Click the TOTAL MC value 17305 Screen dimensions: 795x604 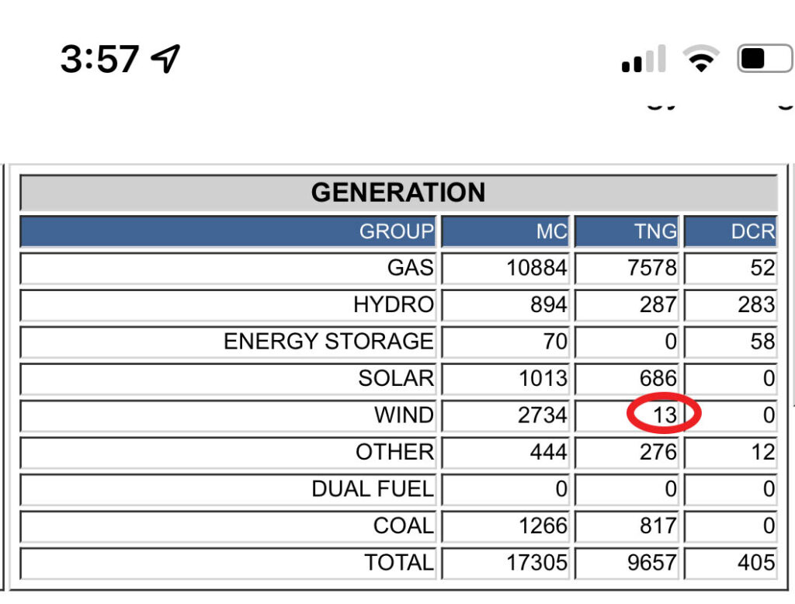[536, 563]
